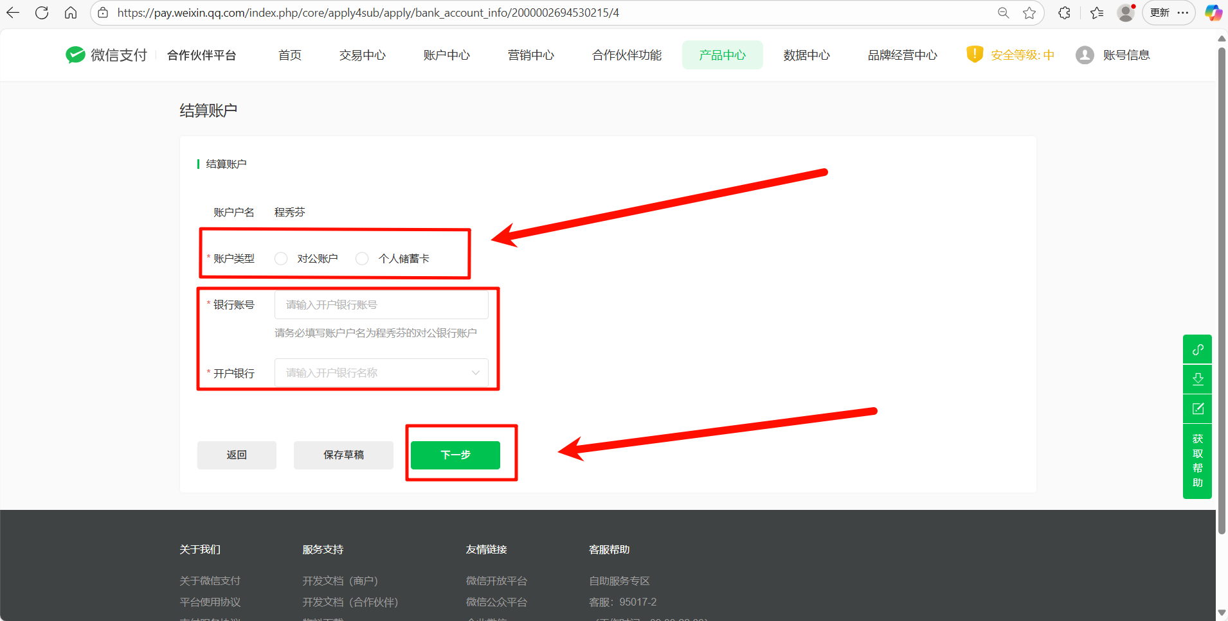Image resolution: width=1228 pixels, height=621 pixels.
Task: Reload the page with browser refresh icon
Action: [x=42, y=13]
